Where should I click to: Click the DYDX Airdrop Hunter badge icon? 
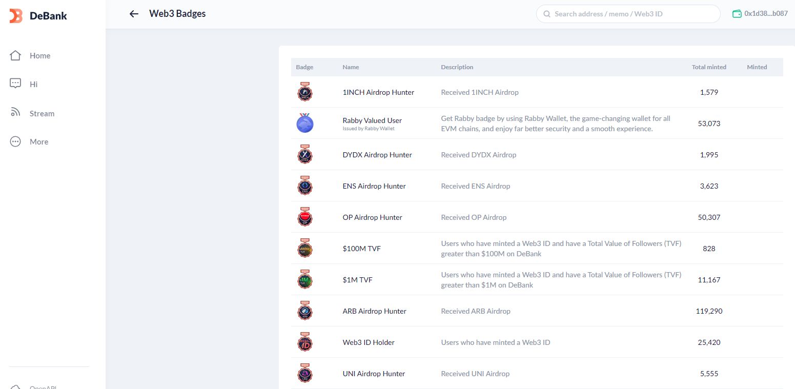point(305,154)
